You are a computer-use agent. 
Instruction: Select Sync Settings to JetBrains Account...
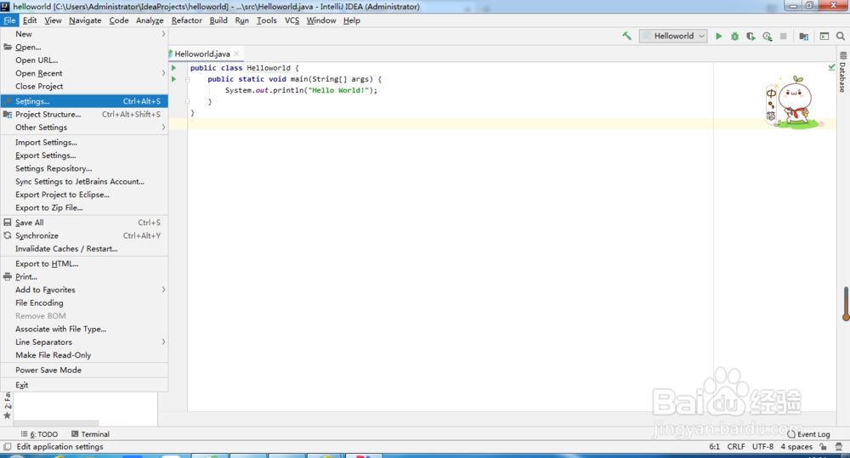point(84,182)
